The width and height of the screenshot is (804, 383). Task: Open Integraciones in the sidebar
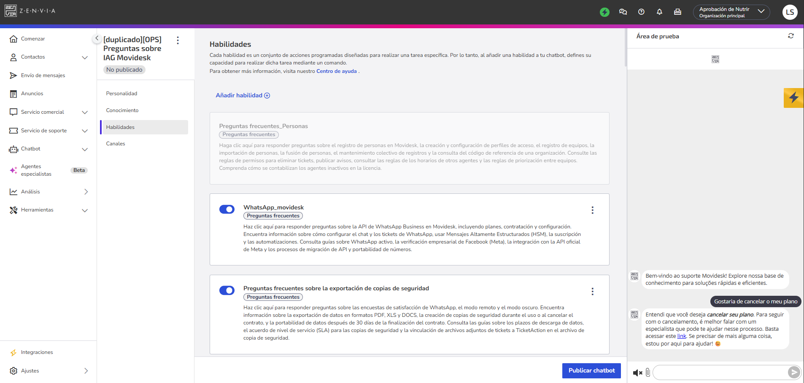tap(37, 352)
